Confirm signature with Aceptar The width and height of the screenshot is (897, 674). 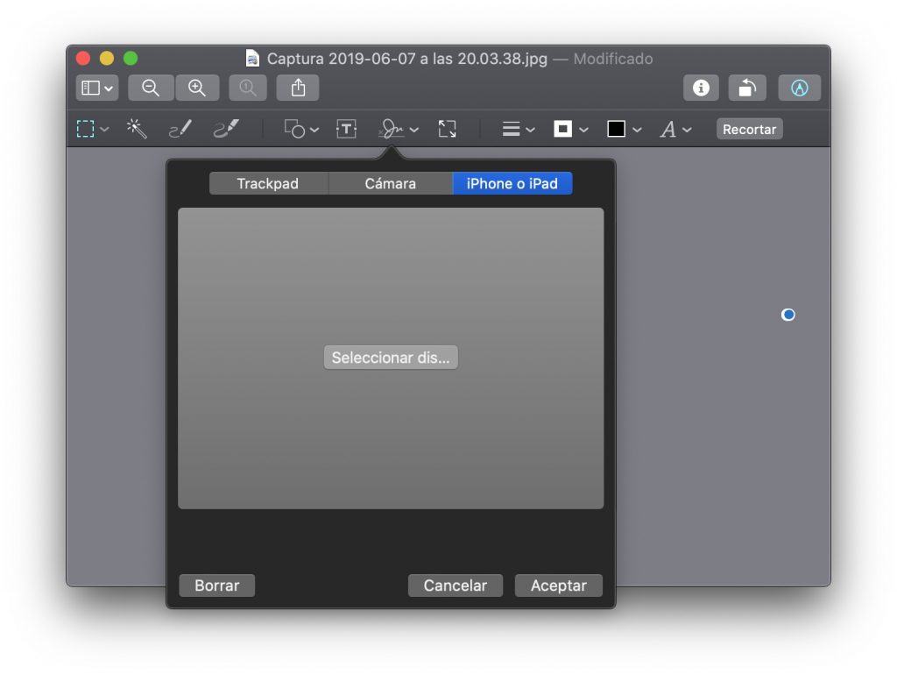pyautogui.click(x=558, y=585)
